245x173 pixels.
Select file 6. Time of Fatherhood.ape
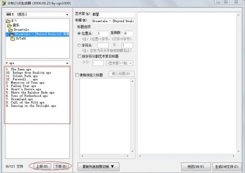point(27,96)
